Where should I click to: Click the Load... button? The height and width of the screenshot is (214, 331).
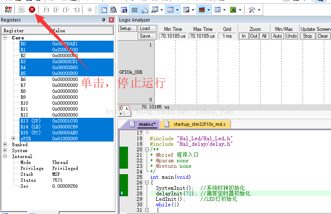[x=147, y=28]
